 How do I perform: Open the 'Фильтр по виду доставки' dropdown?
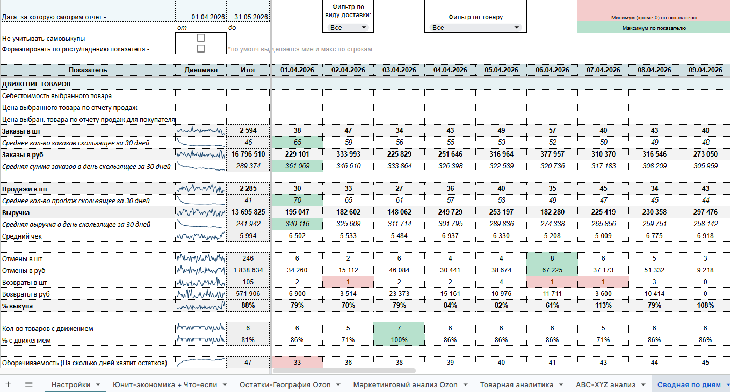point(348,27)
